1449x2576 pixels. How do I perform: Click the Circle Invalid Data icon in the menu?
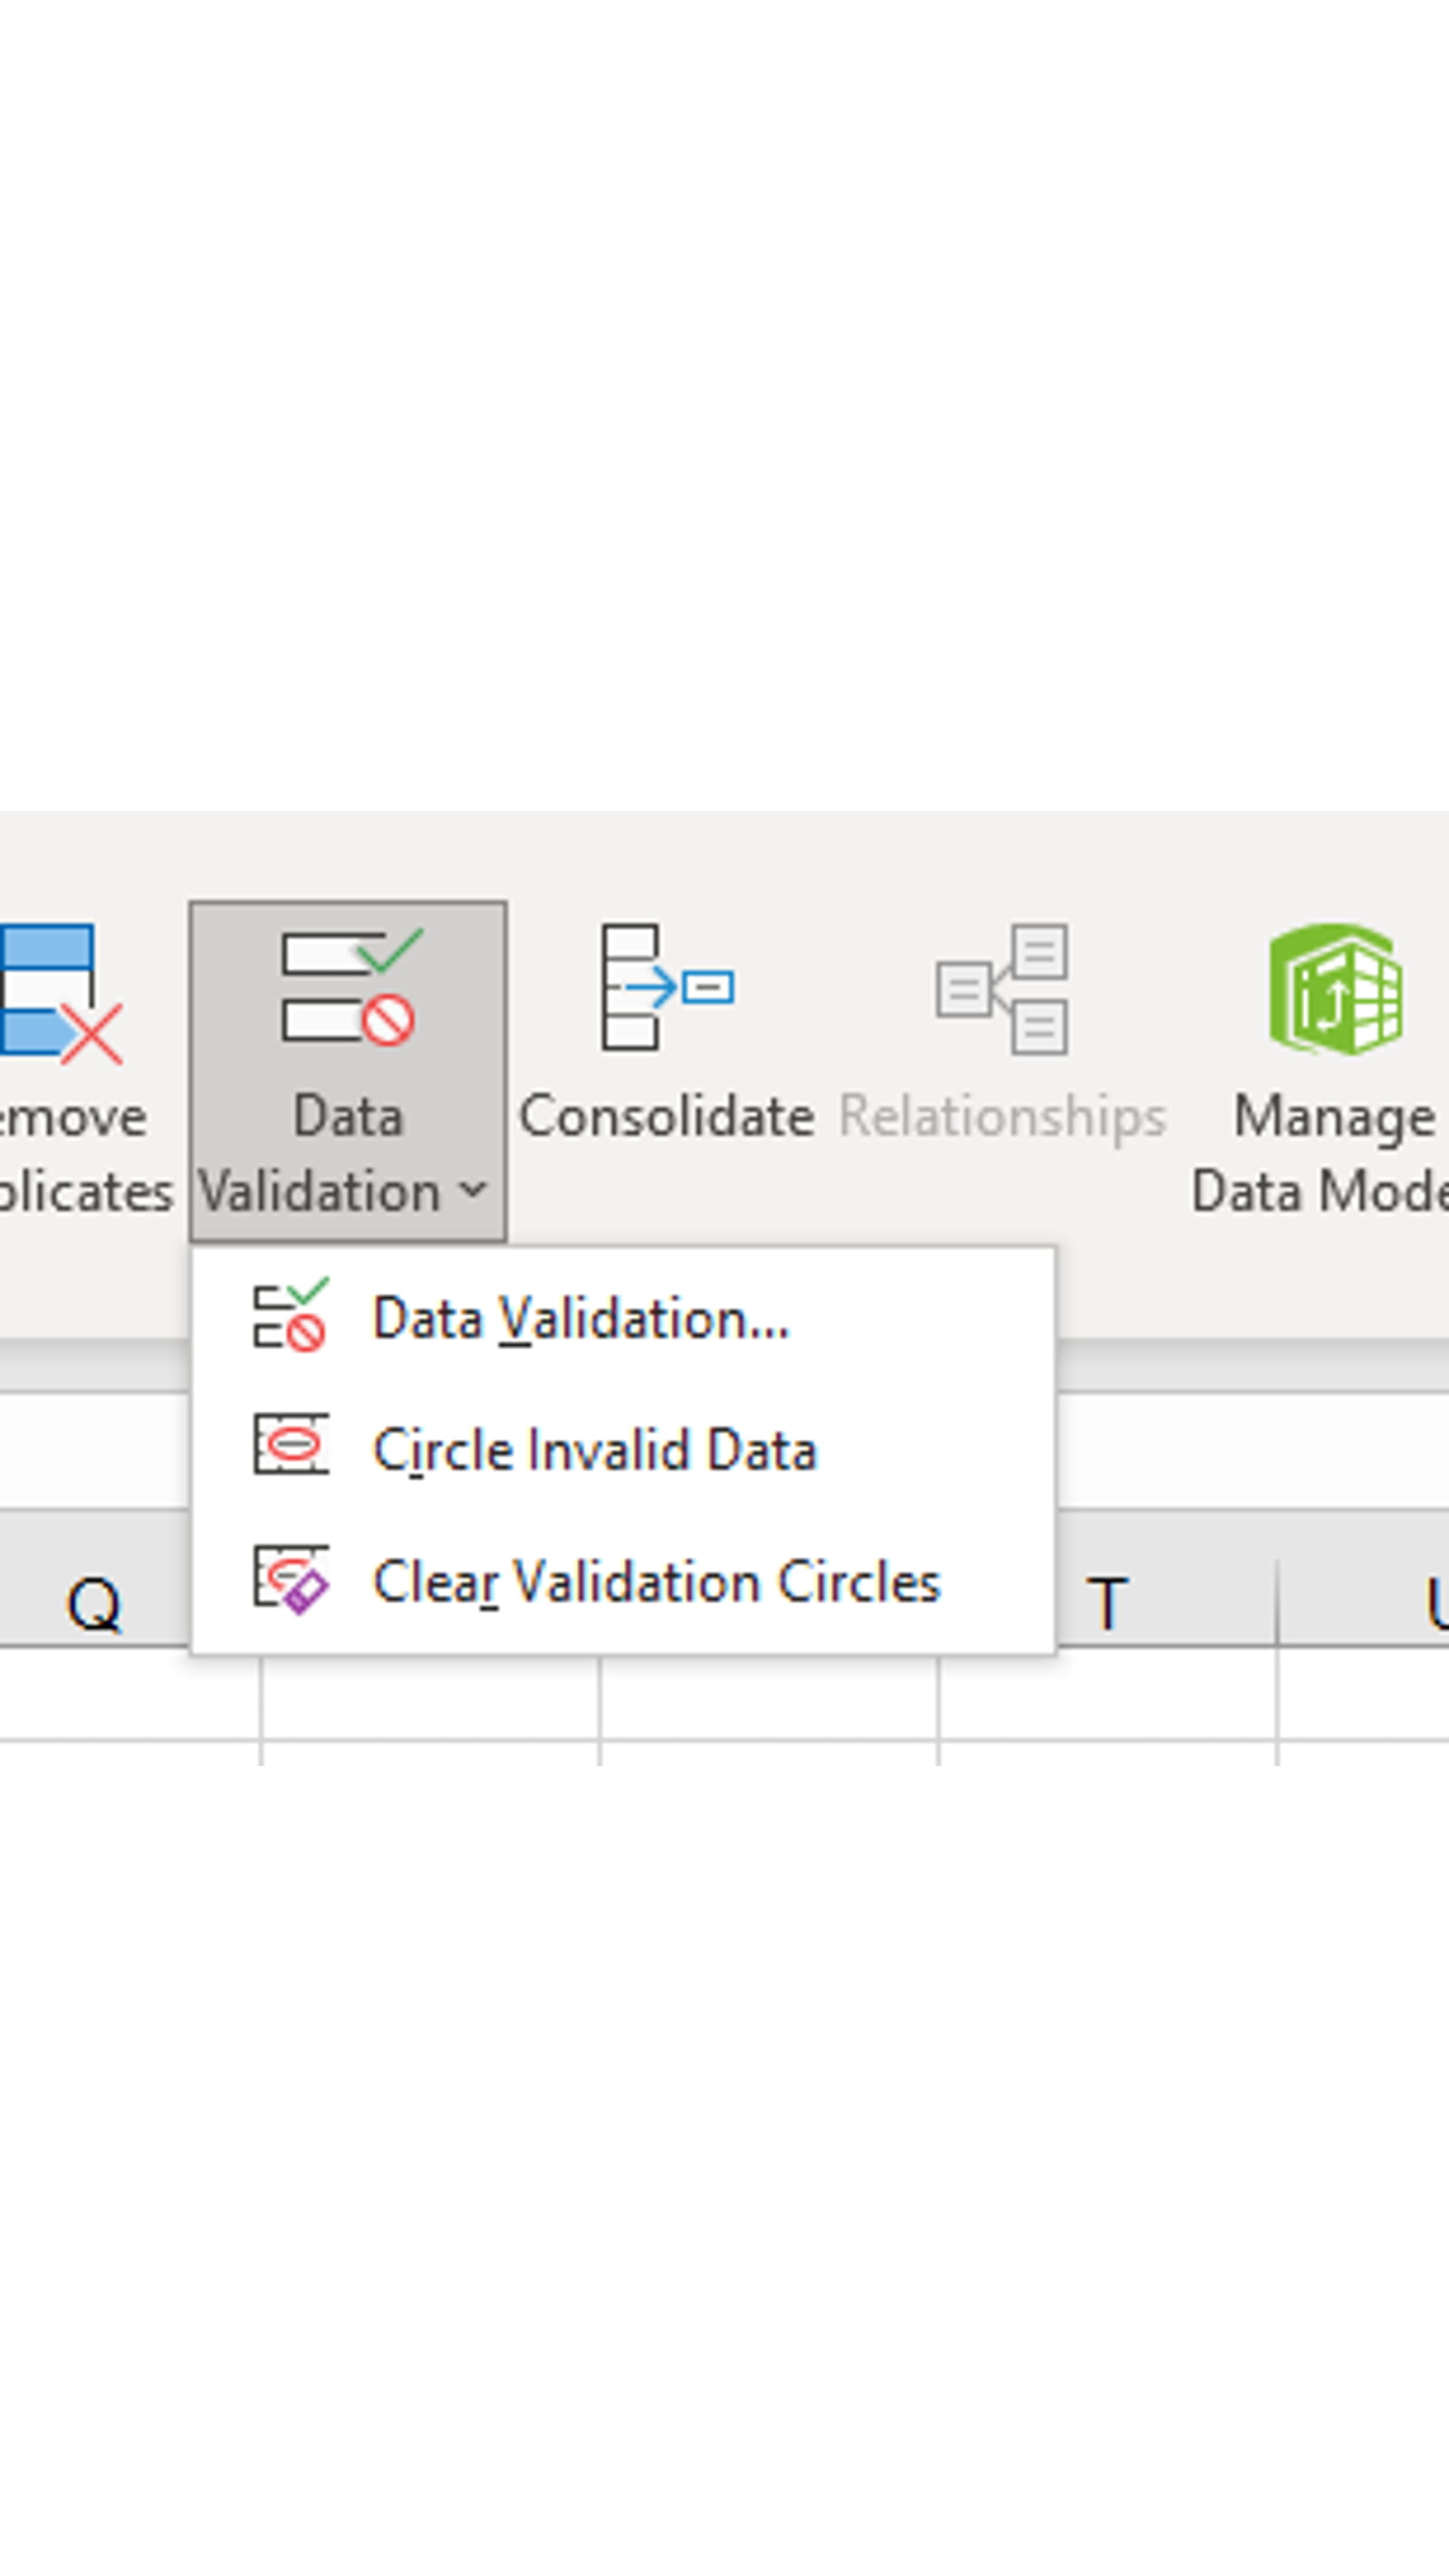pos(291,1450)
